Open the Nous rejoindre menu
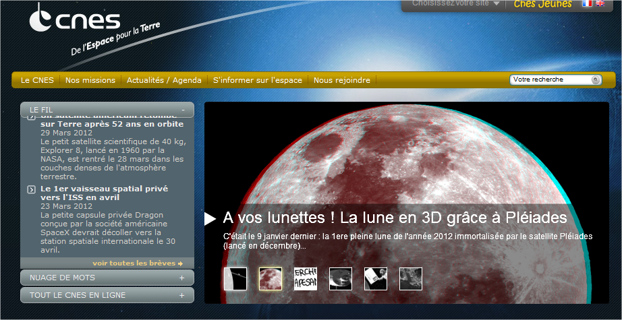This screenshot has width=622, height=320. click(x=342, y=80)
